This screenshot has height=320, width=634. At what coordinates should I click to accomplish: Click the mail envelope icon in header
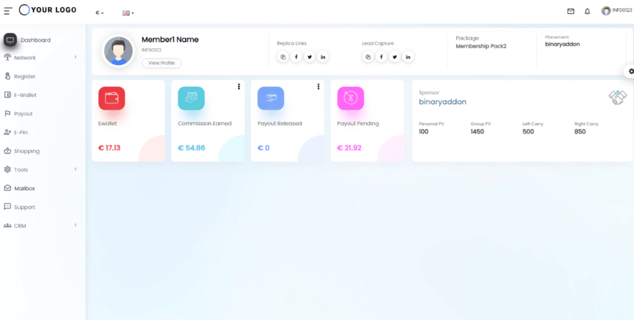click(570, 11)
